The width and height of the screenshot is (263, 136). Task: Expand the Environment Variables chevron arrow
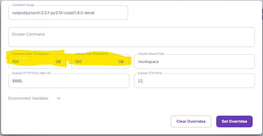[59, 98]
